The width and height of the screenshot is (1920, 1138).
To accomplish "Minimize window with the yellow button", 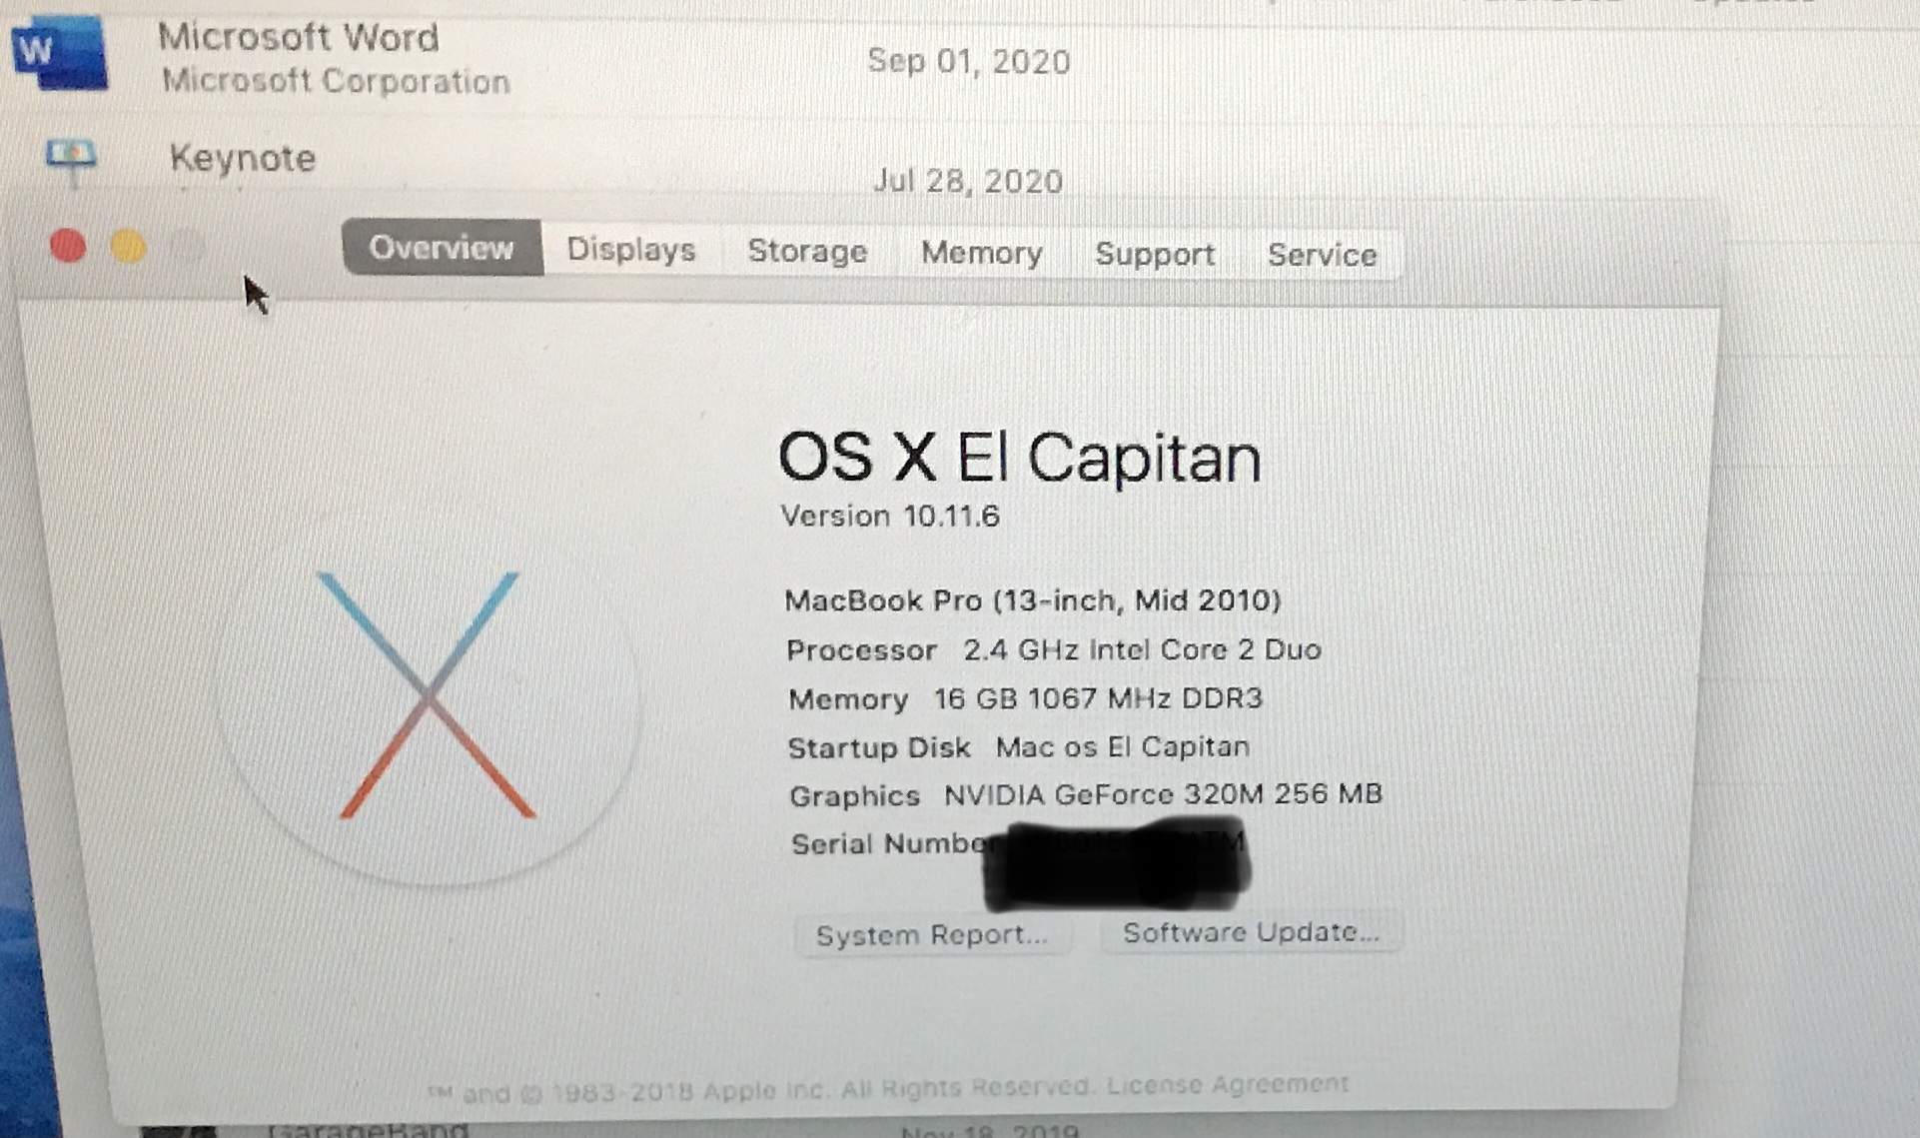I will click(128, 247).
